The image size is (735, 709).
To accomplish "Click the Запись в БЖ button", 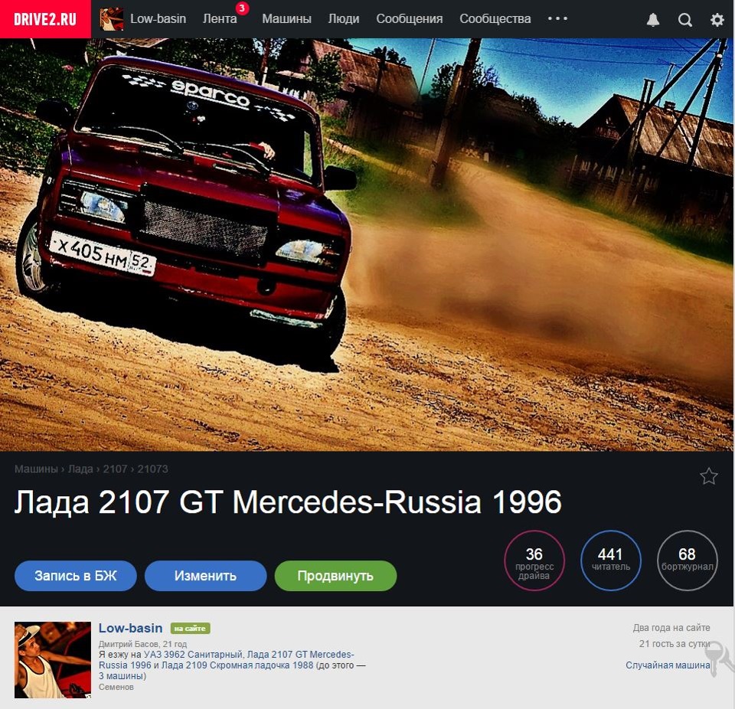I will [76, 575].
